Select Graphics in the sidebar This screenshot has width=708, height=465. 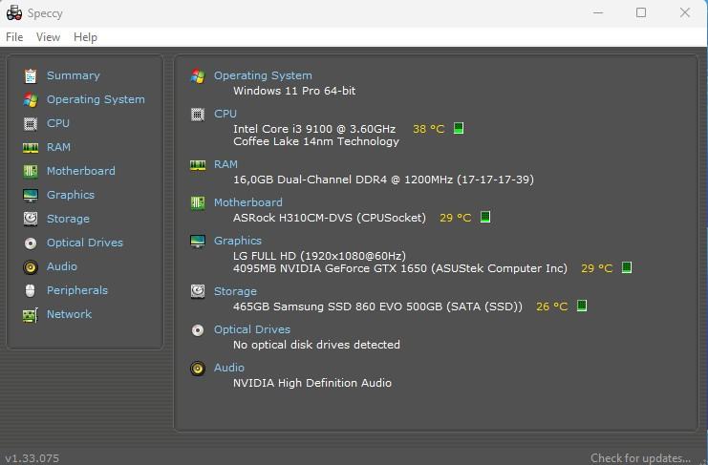coord(71,195)
